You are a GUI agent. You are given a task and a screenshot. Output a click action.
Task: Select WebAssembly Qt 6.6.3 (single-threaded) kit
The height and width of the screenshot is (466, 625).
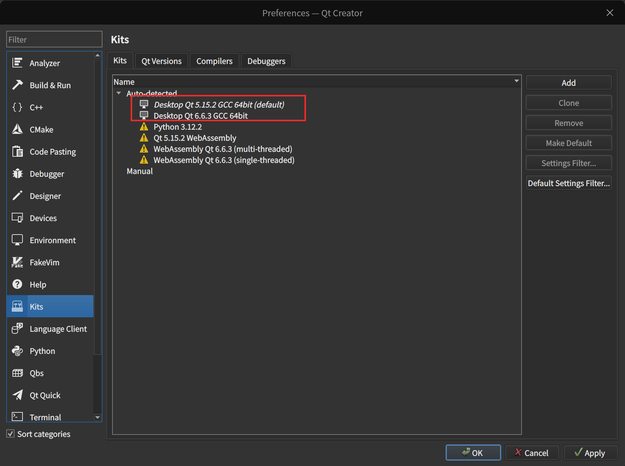[224, 160]
